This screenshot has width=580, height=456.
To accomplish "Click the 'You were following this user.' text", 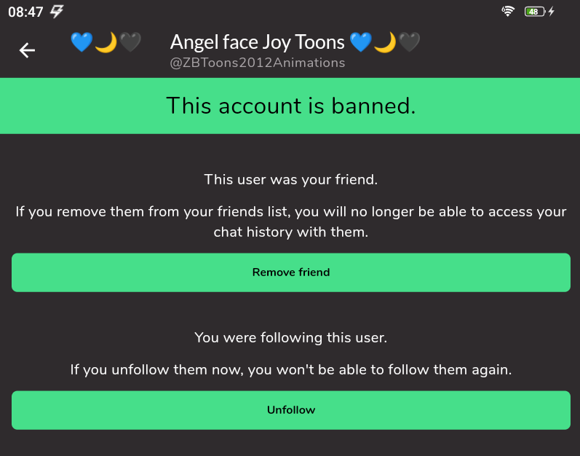I will [x=290, y=337].
